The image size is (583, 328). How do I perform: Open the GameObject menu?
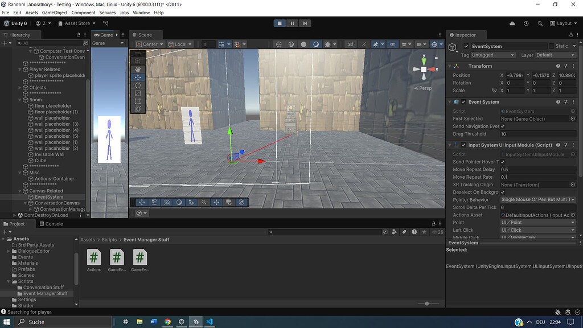point(54,12)
